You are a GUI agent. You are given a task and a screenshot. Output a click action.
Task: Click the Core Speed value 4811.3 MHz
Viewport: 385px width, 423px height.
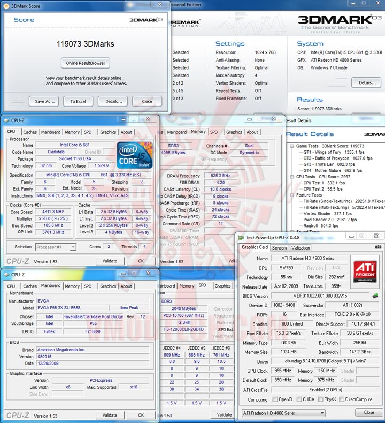pyautogui.click(x=53, y=212)
